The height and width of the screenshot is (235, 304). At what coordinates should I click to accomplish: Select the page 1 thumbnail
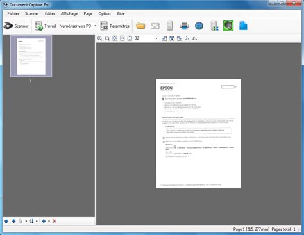click(x=31, y=56)
